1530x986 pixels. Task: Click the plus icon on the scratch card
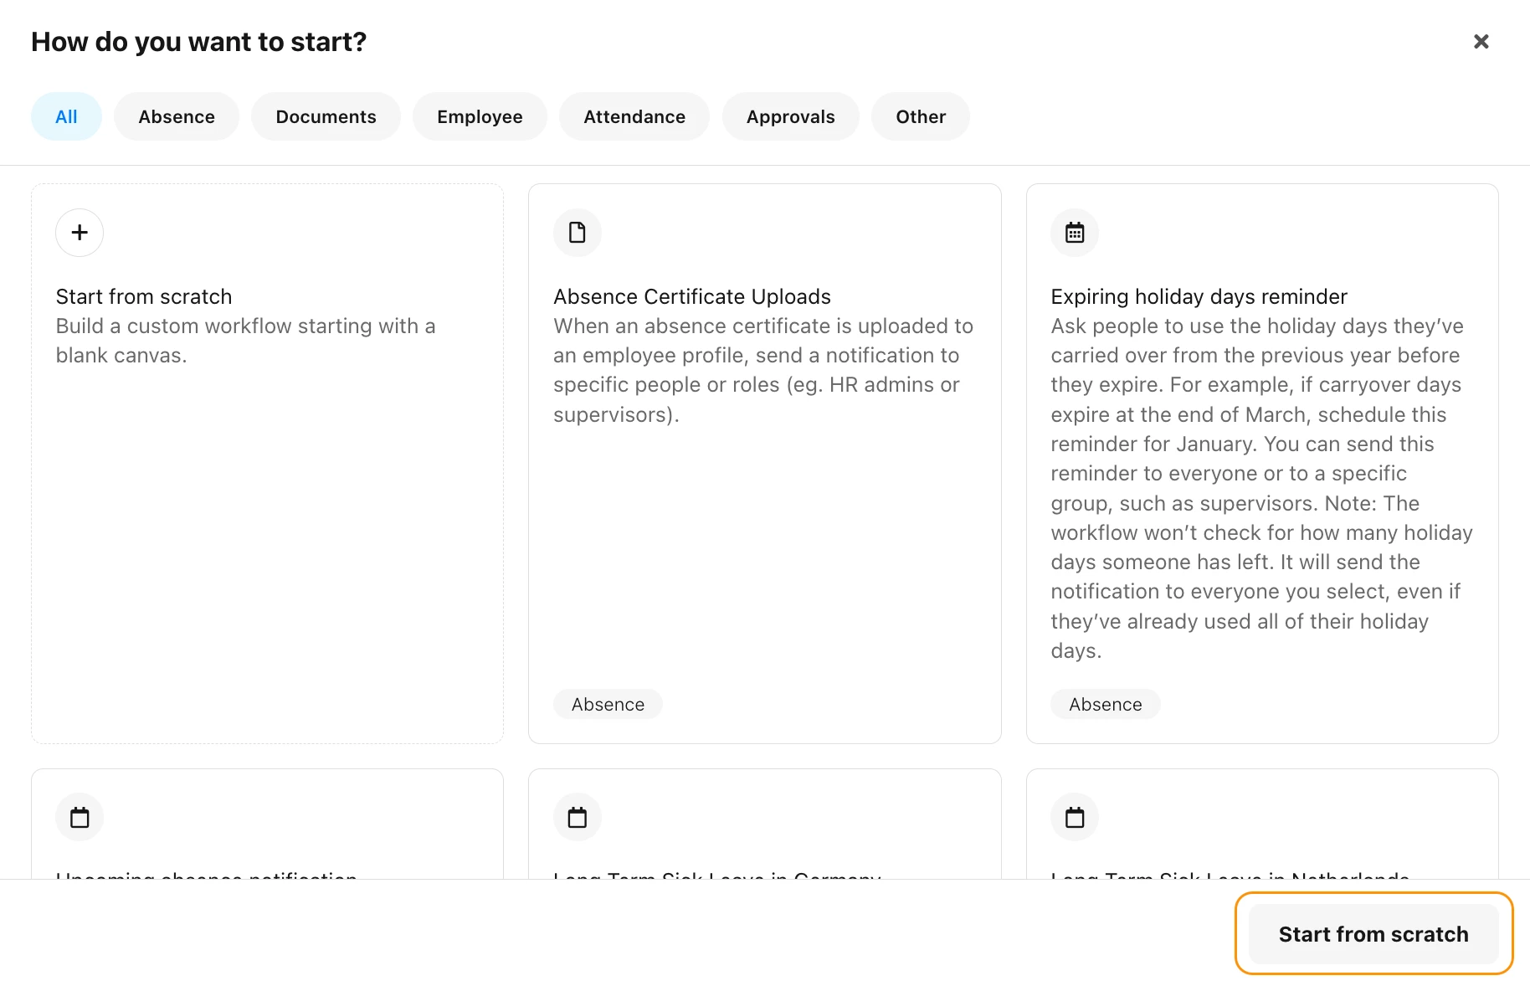pos(80,233)
